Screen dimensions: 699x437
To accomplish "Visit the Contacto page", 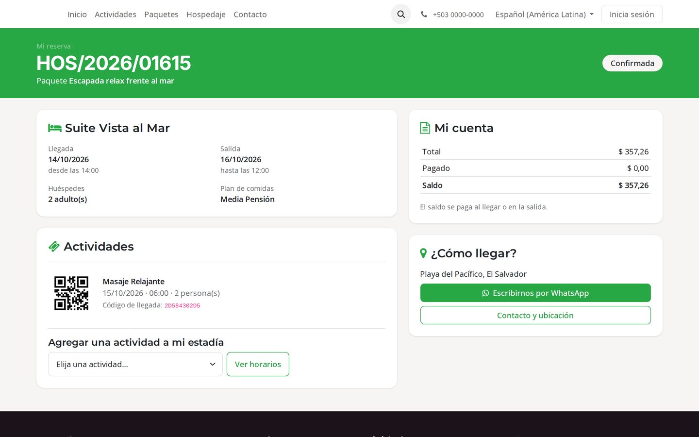I will 250,15.
